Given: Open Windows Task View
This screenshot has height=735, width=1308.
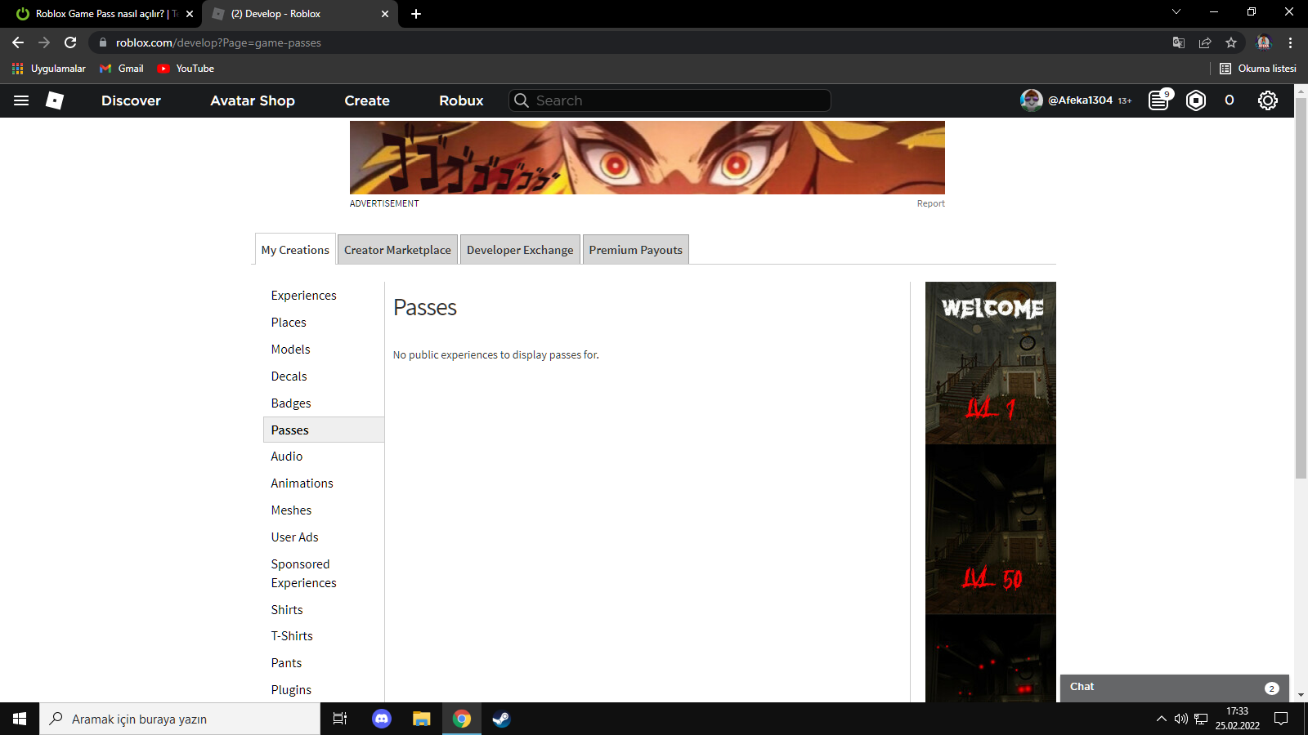Looking at the screenshot, I should point(340,719).
